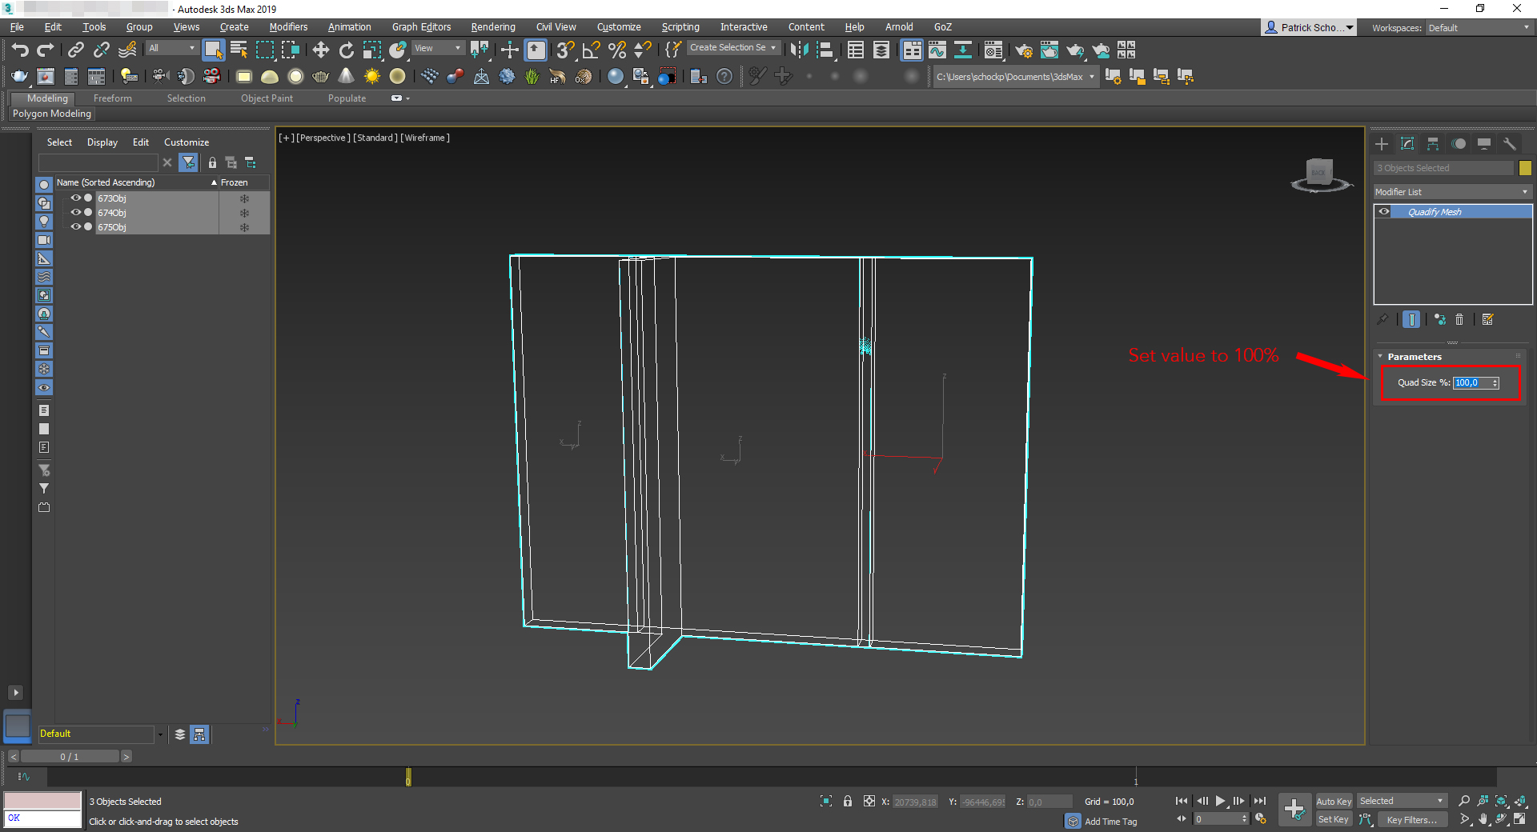Screen dimensions: 1537x832
Task: Click the yellow object color swatch
Action: coord(1525,168)
